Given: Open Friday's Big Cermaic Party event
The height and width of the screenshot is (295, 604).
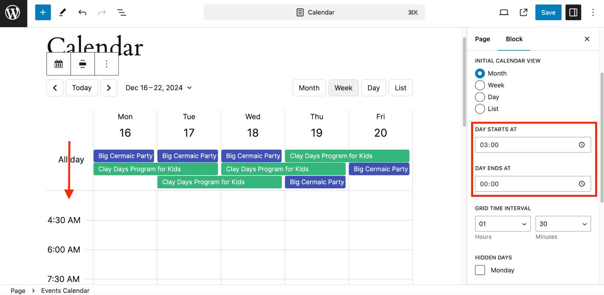Looking at the screenshot, I should [379, 169].
